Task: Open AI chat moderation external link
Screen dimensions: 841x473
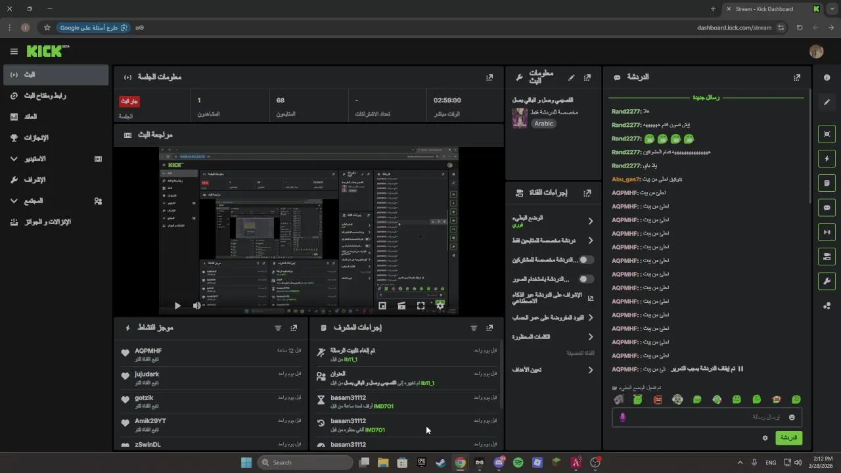Action: pos(590,298)
